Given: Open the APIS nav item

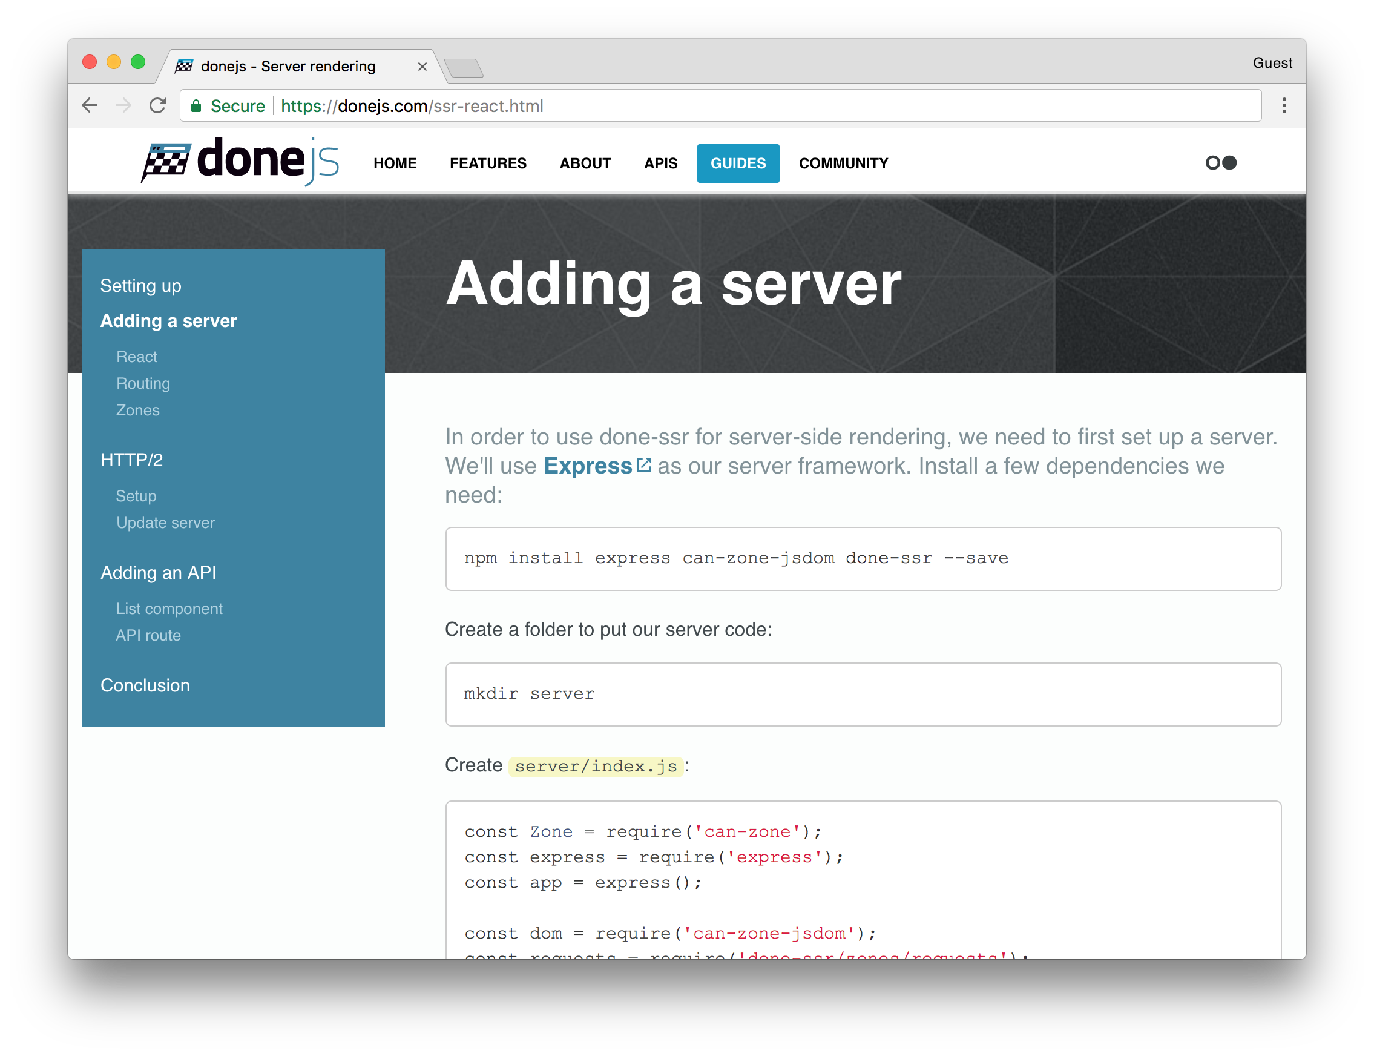Looking at the screenshot, I should [x=660, y=163].
